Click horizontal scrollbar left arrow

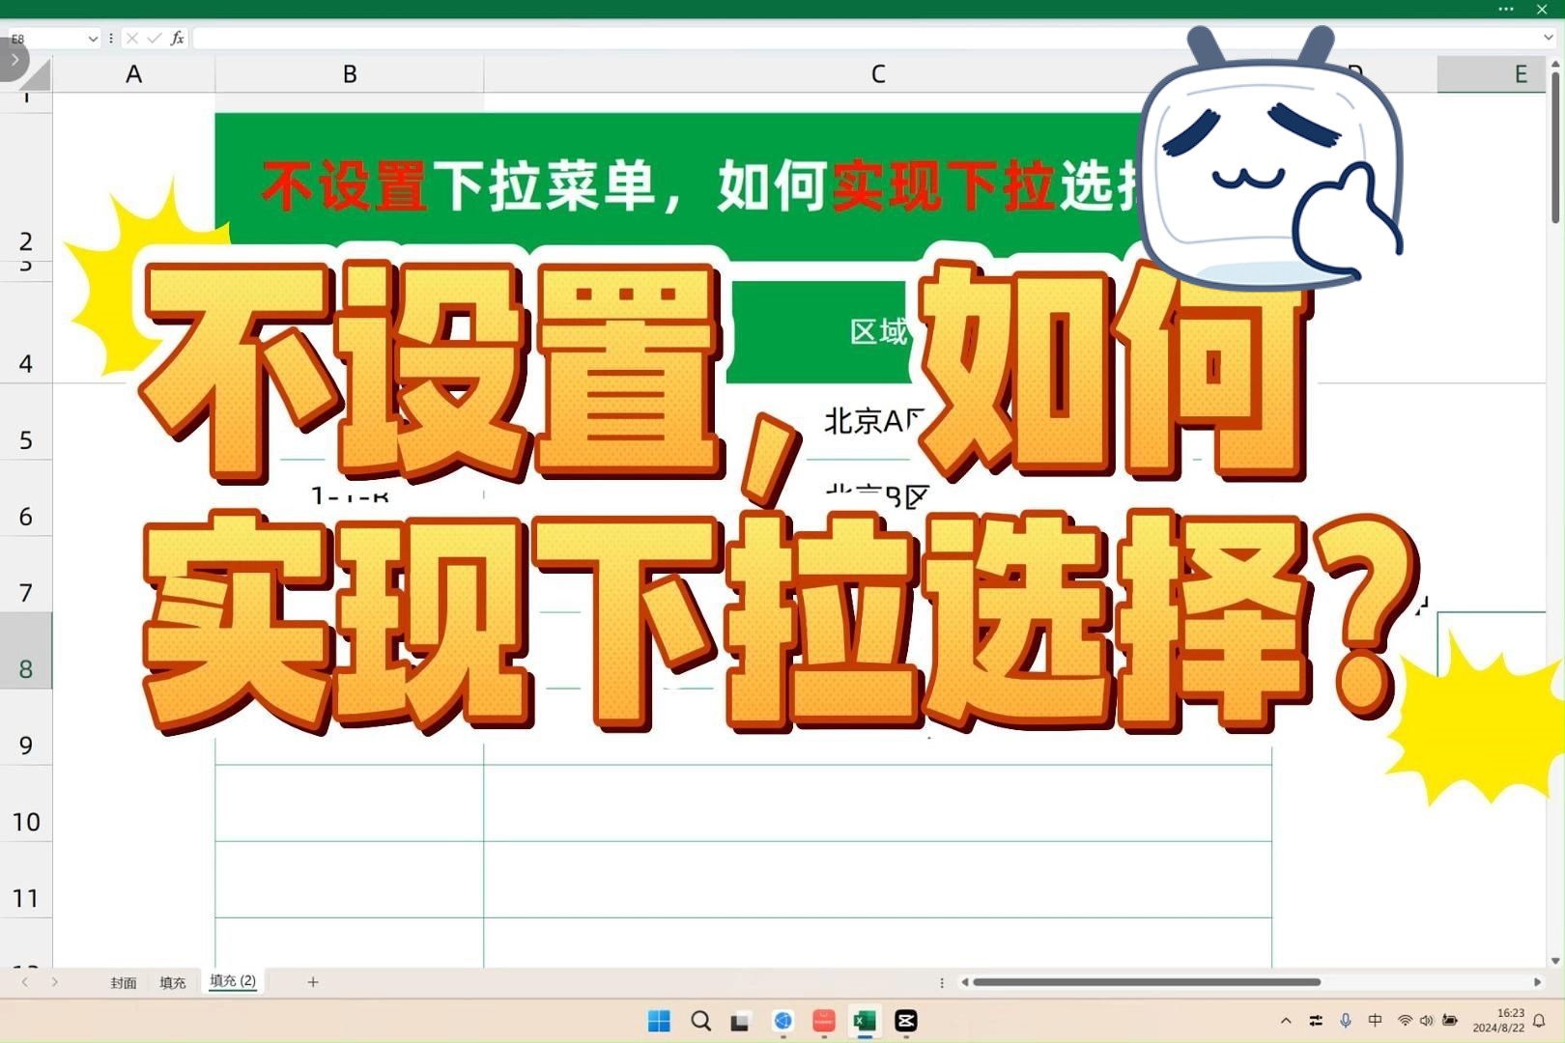click(x=964, y=982)
